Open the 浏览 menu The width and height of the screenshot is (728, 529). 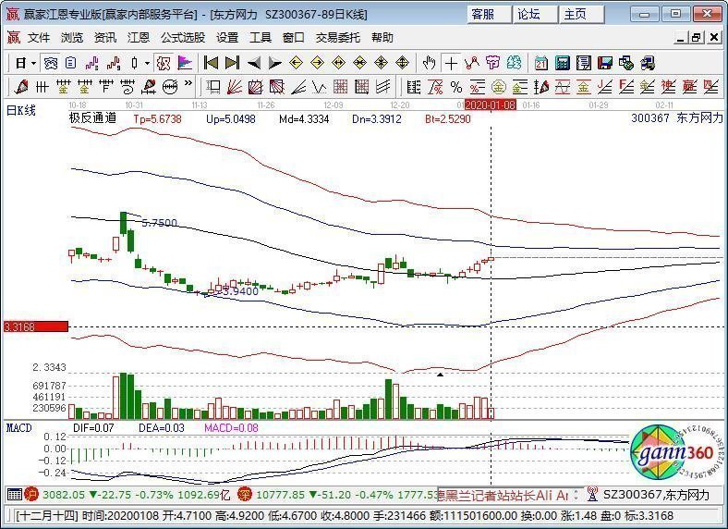72,38
